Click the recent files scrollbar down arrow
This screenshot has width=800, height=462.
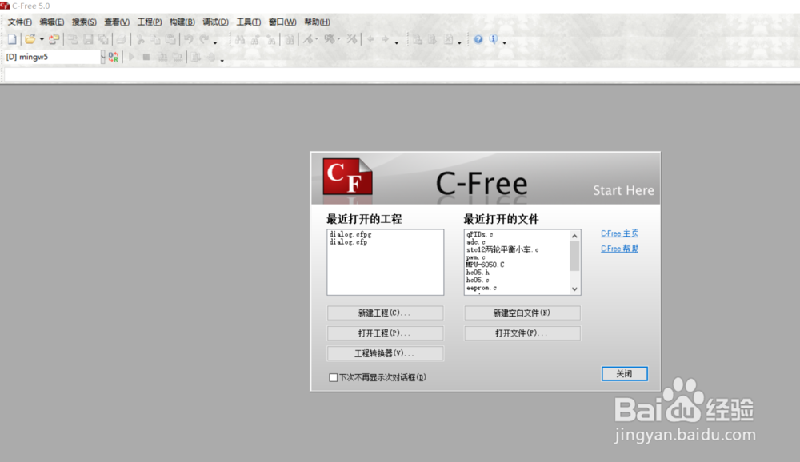point(574,289)
